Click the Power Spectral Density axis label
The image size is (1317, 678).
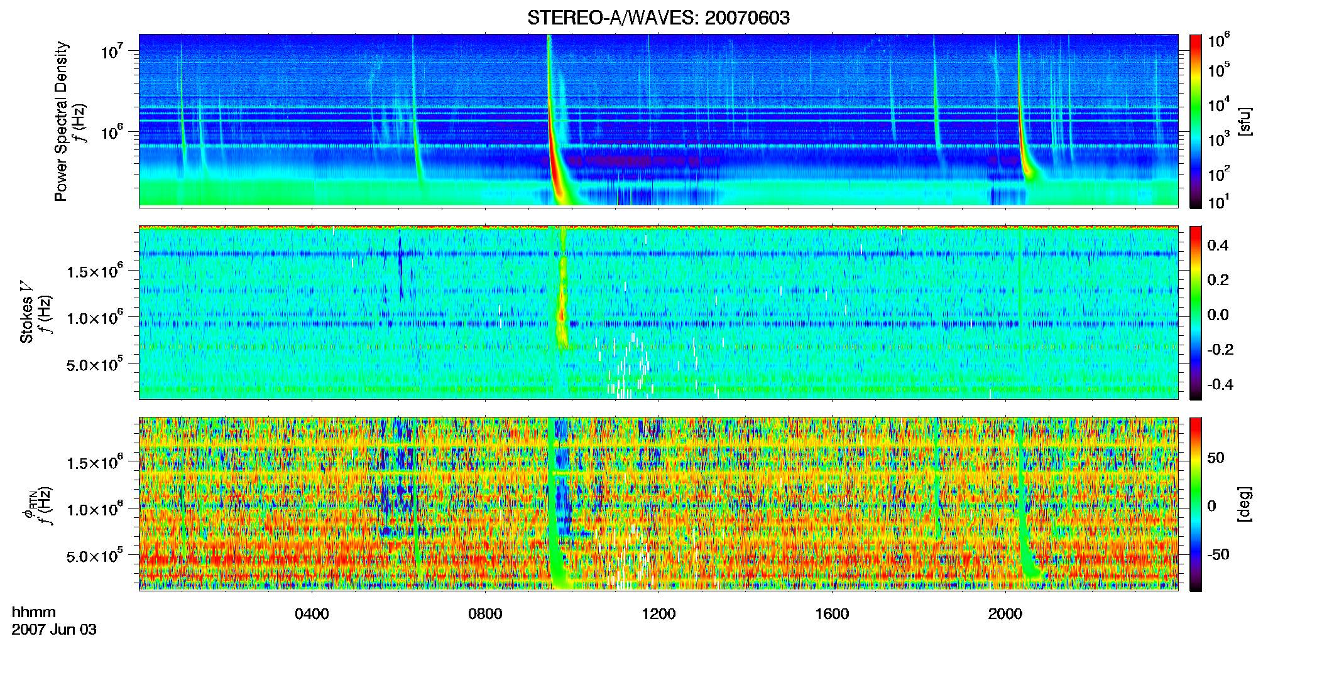[x=60, y=121]
